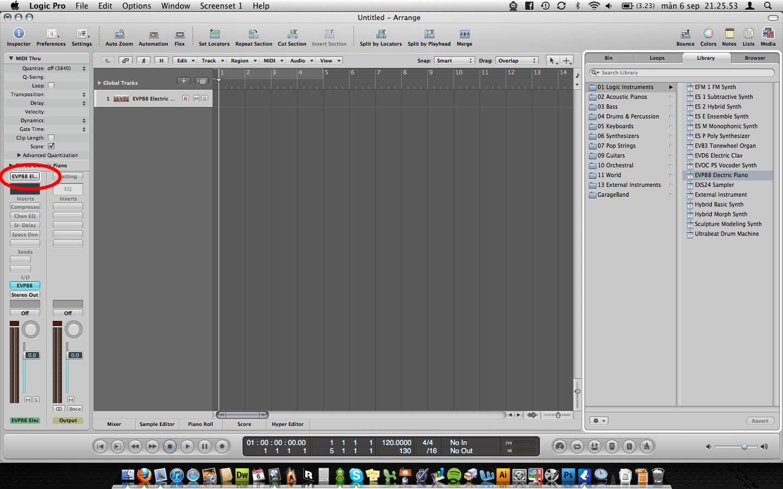Open the Piano Roll editor
Viewport: 783px width, 489px height.
pos(200,424)
